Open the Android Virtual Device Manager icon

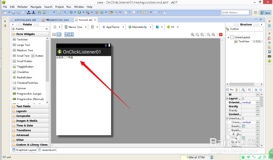(x=44, y=12)
